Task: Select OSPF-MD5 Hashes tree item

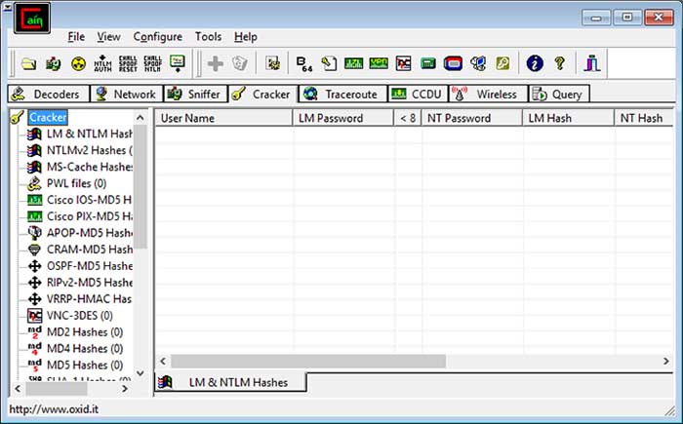Action: 90,266
